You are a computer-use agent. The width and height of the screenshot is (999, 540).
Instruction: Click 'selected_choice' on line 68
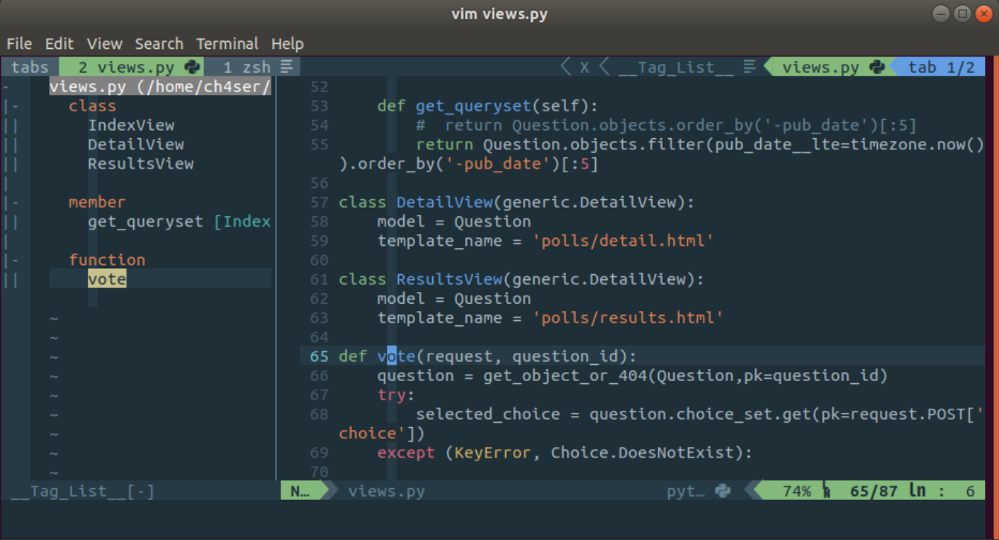pos(488,414)
